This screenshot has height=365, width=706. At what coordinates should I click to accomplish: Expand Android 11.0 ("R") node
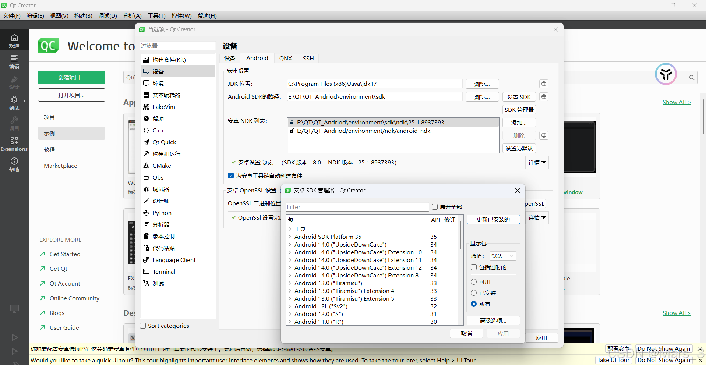[290, 322]
